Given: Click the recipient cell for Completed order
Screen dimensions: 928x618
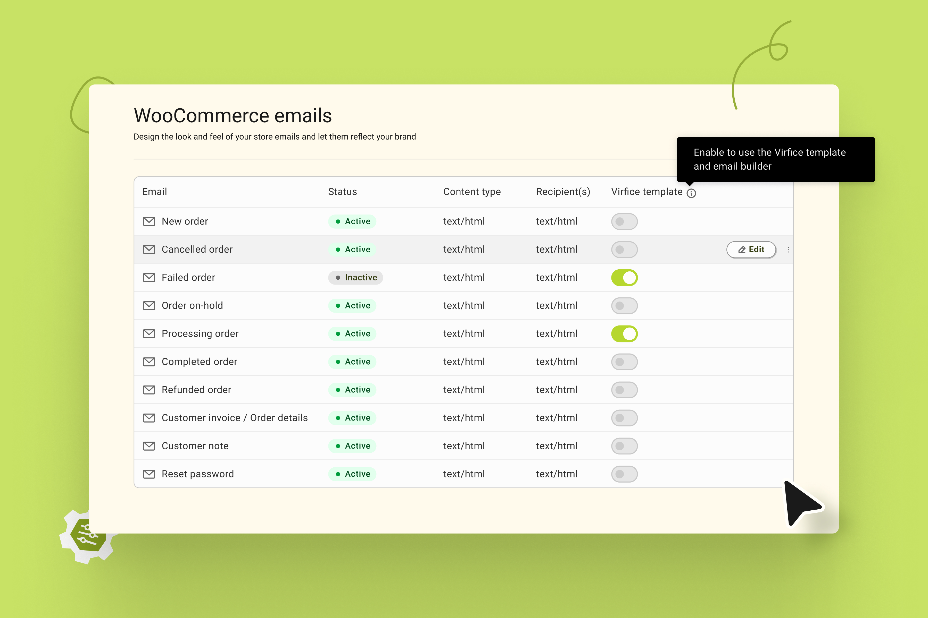Looking at the screenshot, I should tap(557, 362).
